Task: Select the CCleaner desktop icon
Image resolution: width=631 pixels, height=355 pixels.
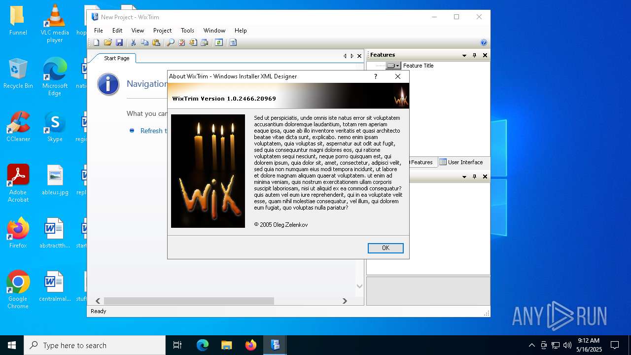Action: (18, 127)
